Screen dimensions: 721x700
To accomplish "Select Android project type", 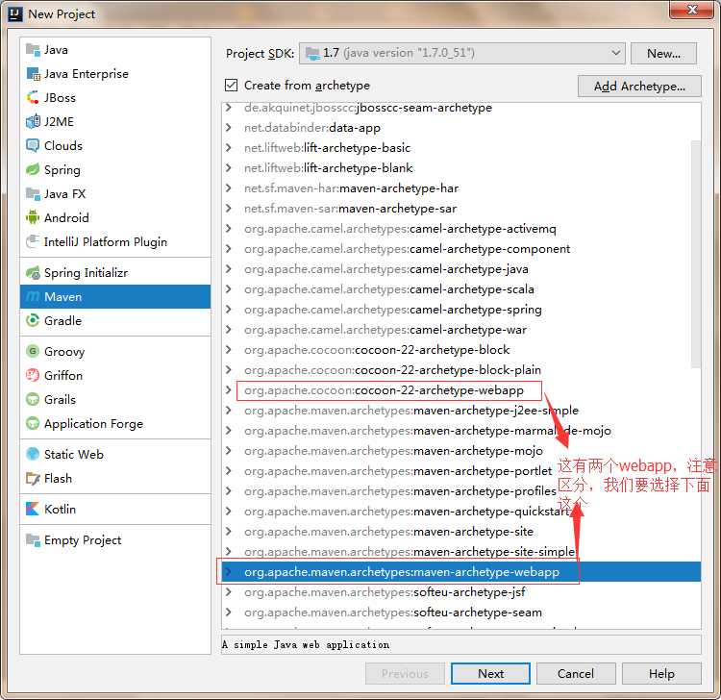I will (x=115, y=217).
